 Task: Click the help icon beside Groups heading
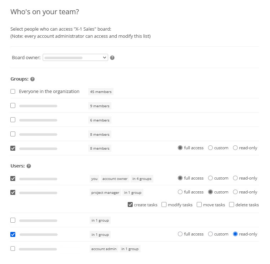pos(32,79)
